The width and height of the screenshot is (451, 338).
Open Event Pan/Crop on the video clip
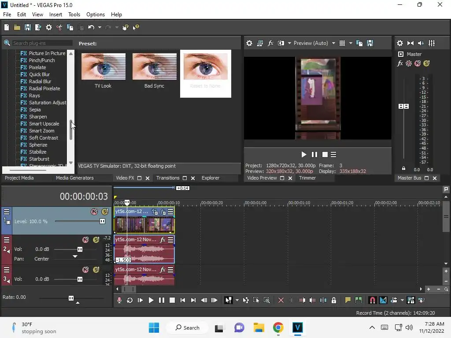pyautogui.click(x=155, y=212)
